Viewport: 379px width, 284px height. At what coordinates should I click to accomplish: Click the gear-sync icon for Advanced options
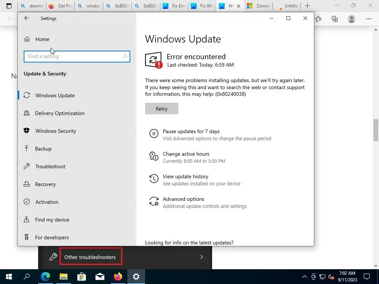(x=154, y=201)
